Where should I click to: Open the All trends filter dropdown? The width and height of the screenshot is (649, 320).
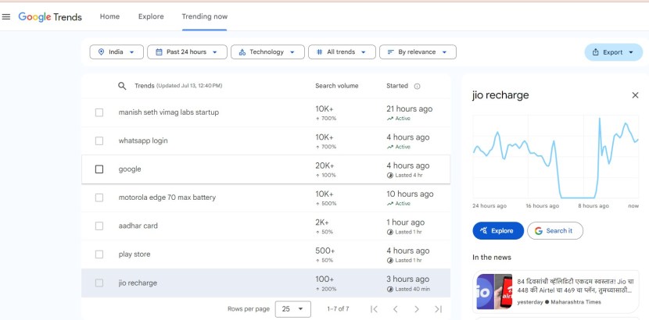point(342,52)
